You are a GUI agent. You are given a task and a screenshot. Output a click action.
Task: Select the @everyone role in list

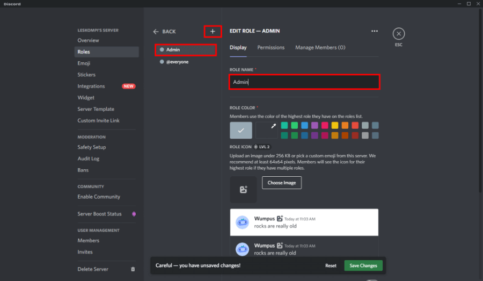[186, 62]
